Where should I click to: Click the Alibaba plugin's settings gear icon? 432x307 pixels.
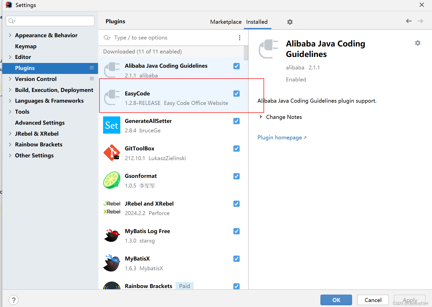point(418,43)
